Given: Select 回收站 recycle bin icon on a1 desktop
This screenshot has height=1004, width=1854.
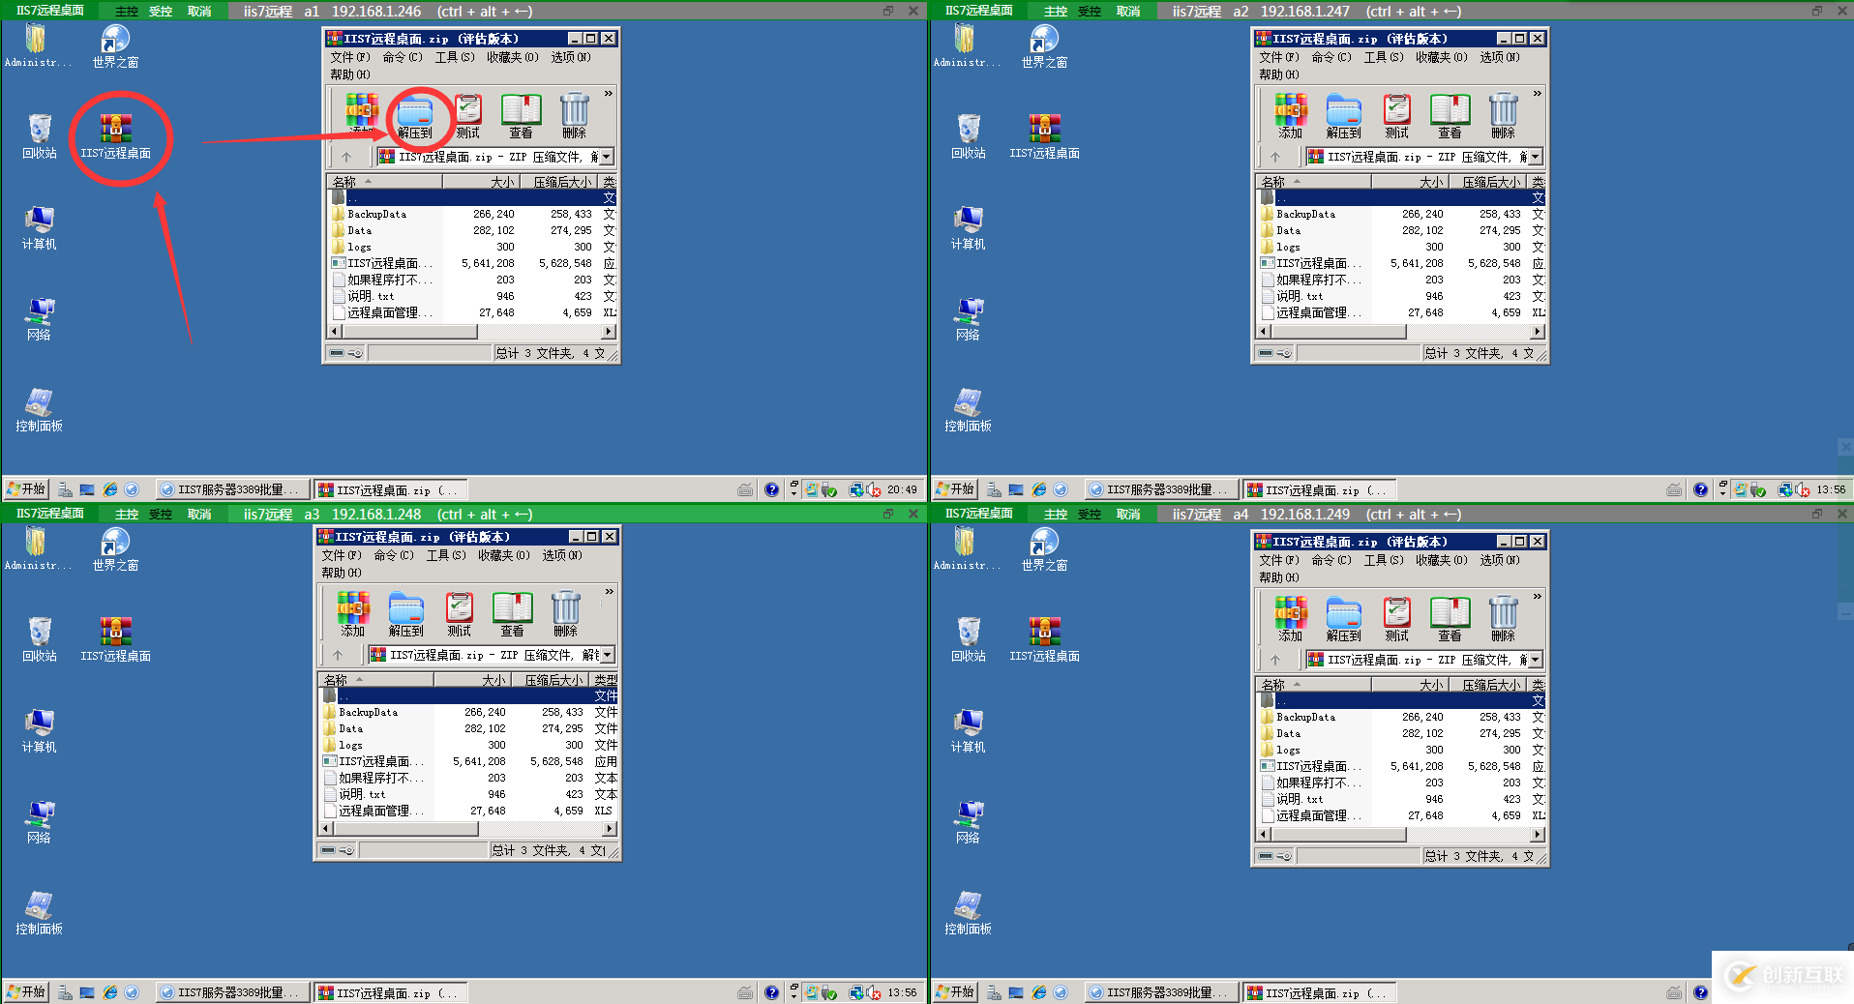Looking at the screenshot, I should click(x=40, y=136).
